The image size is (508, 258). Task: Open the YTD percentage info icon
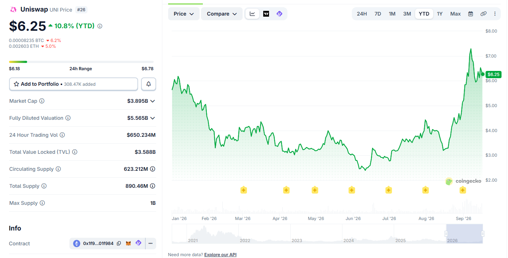pos(100,26)
